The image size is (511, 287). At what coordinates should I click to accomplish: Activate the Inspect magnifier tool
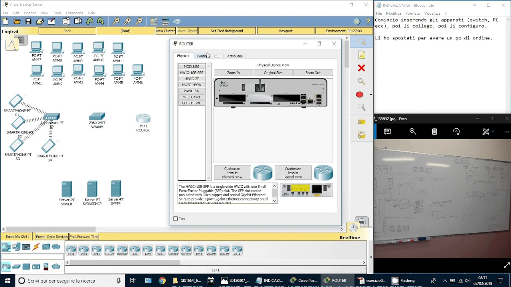click(361, 82)
